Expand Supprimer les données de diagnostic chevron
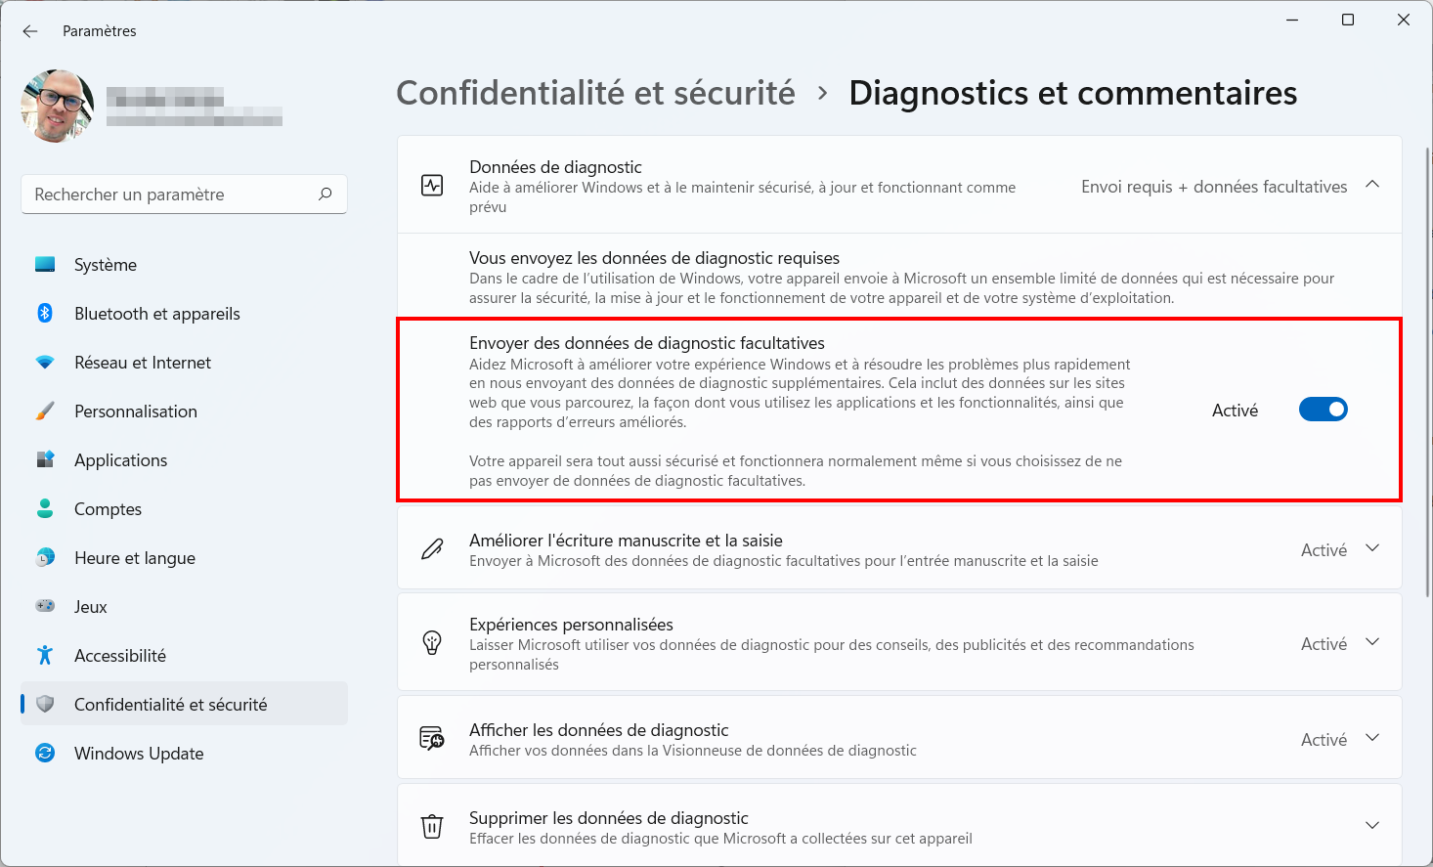Screen dimensions: 1433x867 click(x=1372, y=826)
